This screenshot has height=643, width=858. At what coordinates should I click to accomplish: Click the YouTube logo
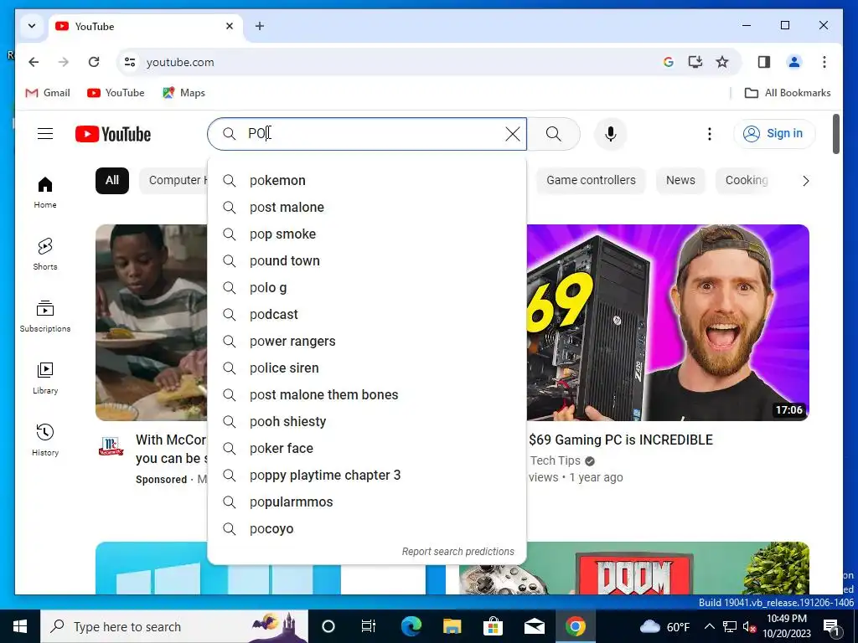point(113,134)
